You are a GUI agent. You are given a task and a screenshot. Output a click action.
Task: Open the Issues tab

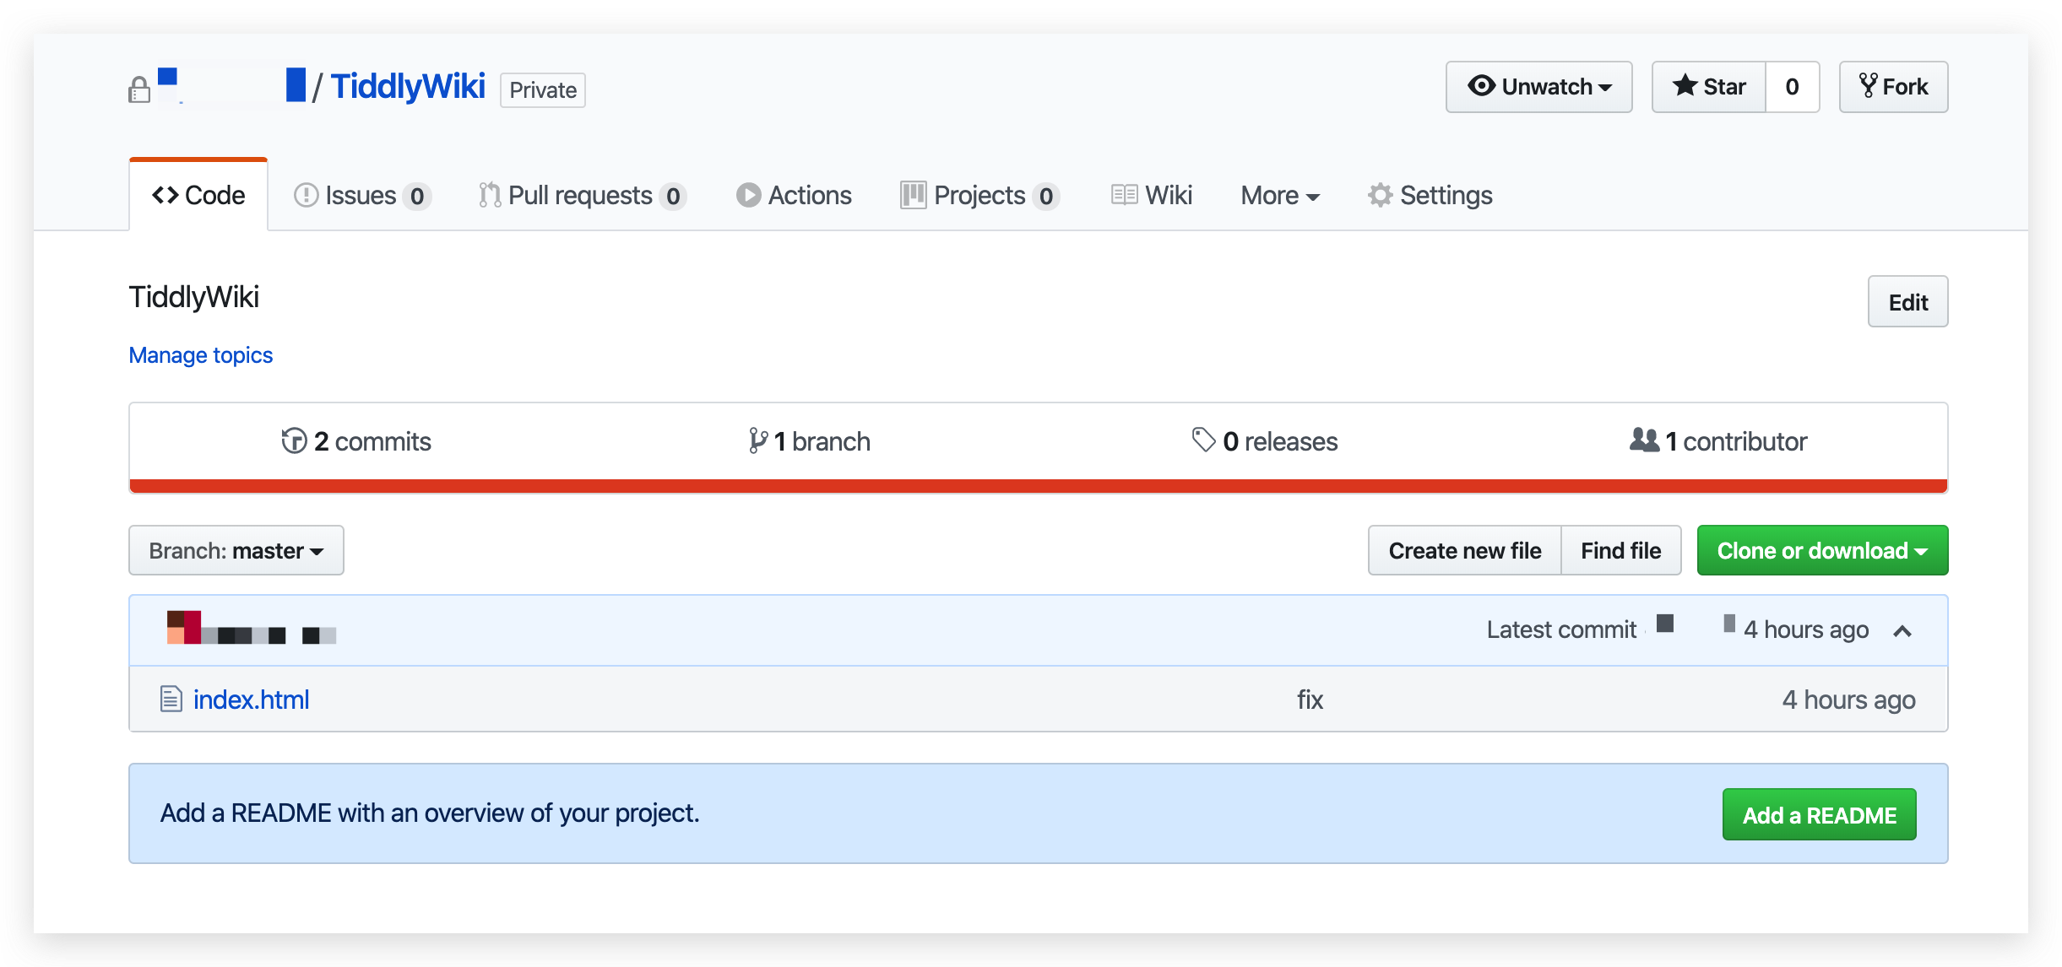[x=362, y=195]
